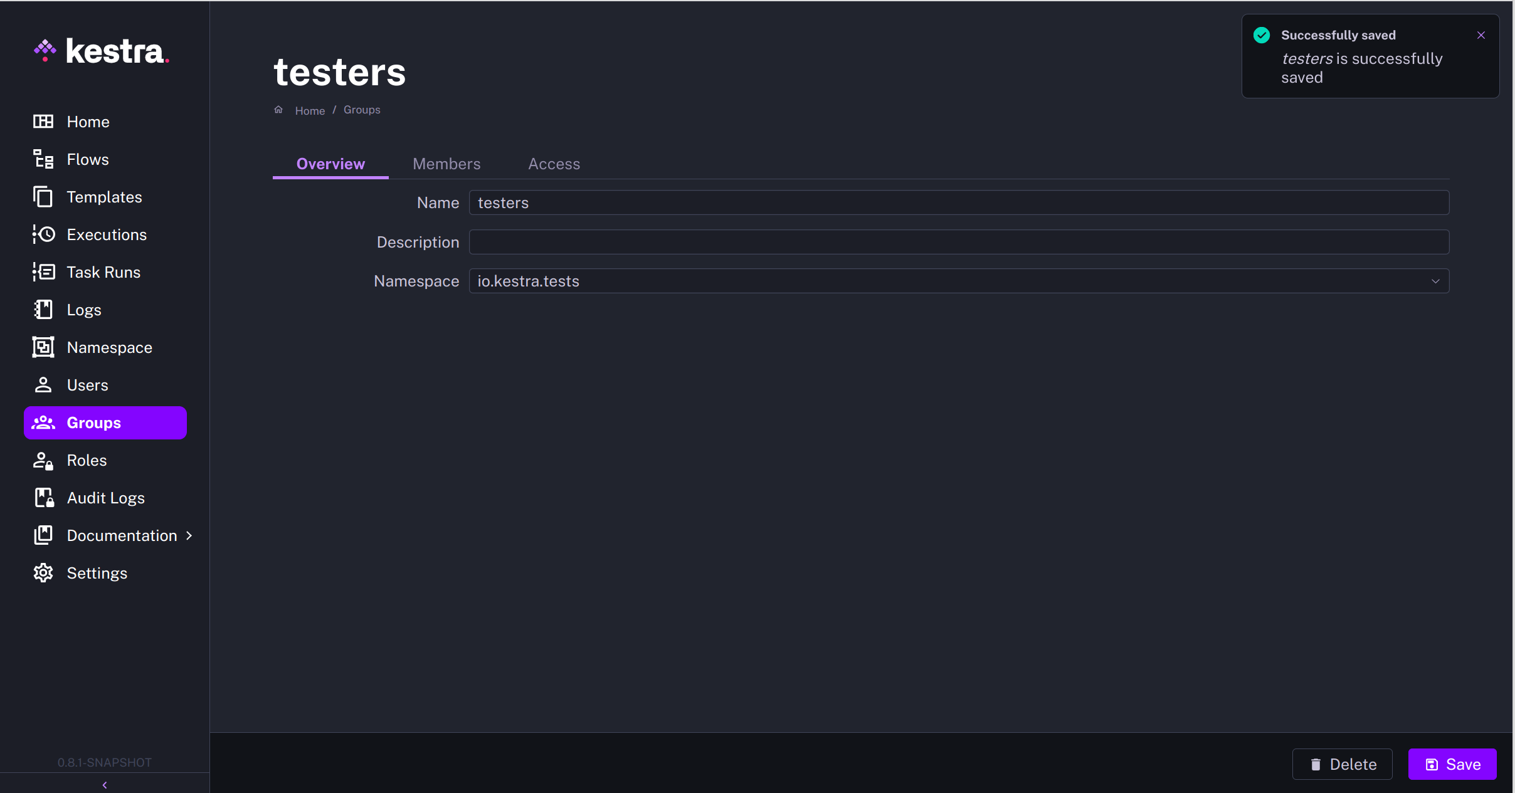Screen dimensions: 1515x793
Task: Open Namespace icon in sidebar
Action: click(43, 347)
